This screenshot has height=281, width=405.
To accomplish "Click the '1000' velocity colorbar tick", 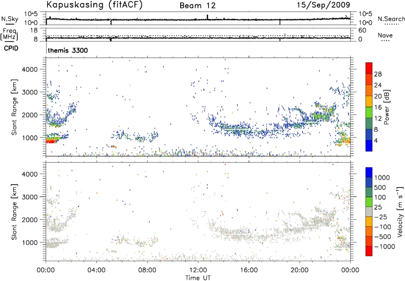I will [x=382, y=178].
